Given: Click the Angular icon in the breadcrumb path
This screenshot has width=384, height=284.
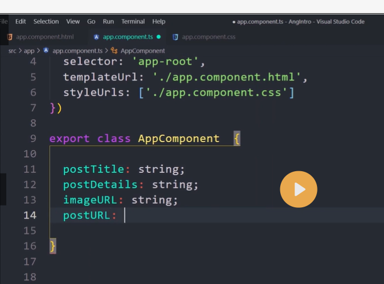Looking at the screenshot, I should click(x=46, y=50).
